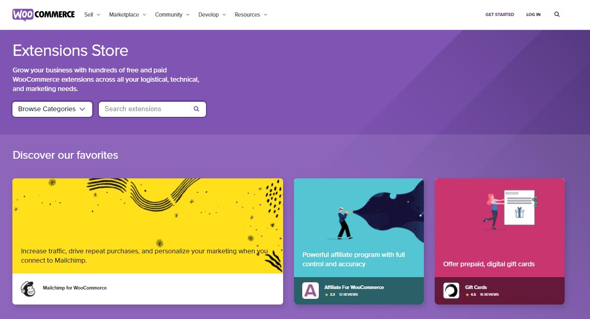Click the Gift Cards star rating
This screenshot has width=590, height=319.
[x=470, y=295]
